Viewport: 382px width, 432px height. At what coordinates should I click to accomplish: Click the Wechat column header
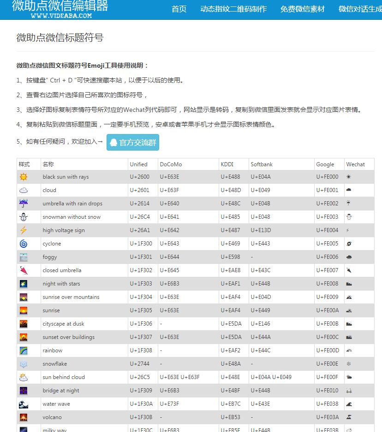pos(356,164)
